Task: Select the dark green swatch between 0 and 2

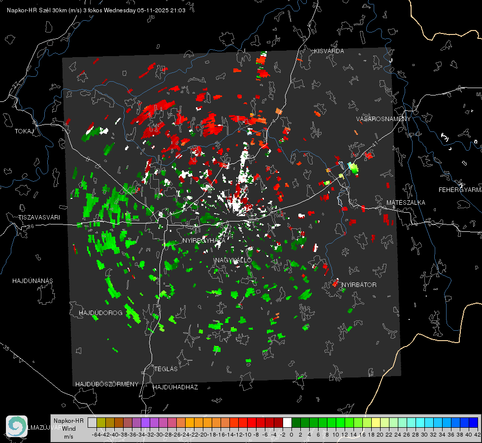Action: [296, 422]
